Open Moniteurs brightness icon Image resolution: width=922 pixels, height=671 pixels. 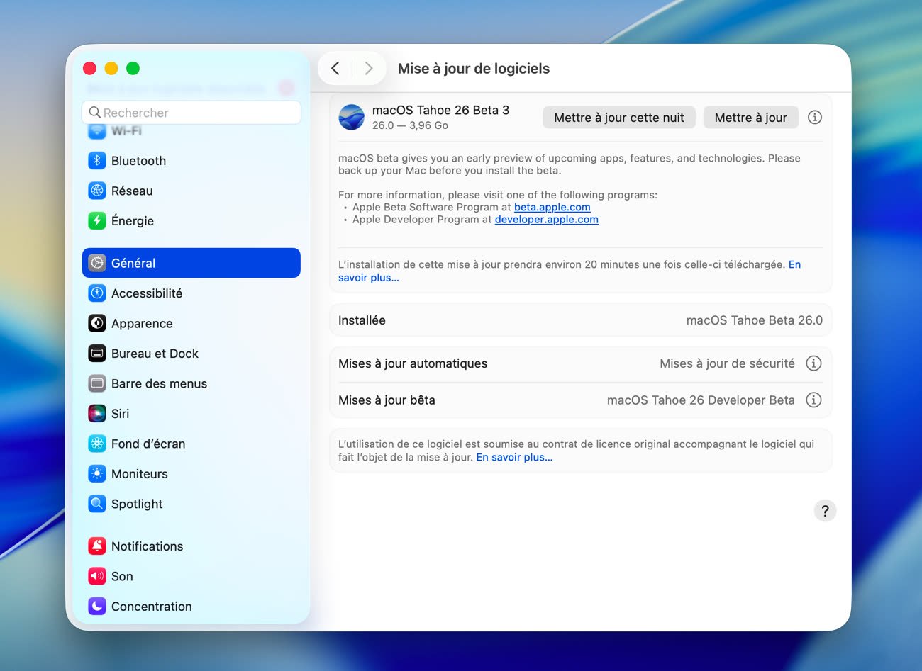tap(97, 474)
